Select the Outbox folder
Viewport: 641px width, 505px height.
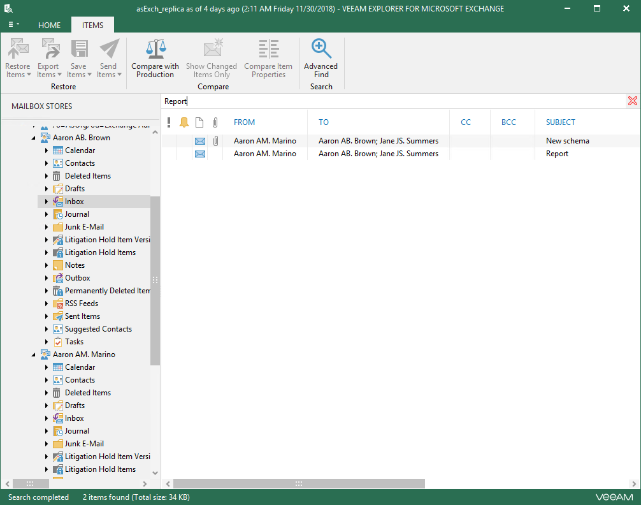pos(77,278)
